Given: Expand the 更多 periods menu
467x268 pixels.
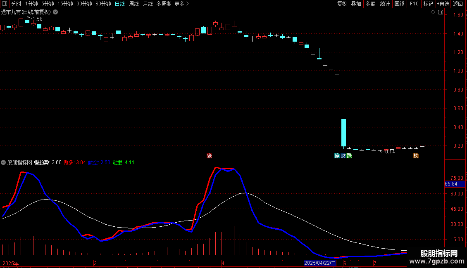Looking at the screenshot, I should pyautogui.click(x=182, y=4).
